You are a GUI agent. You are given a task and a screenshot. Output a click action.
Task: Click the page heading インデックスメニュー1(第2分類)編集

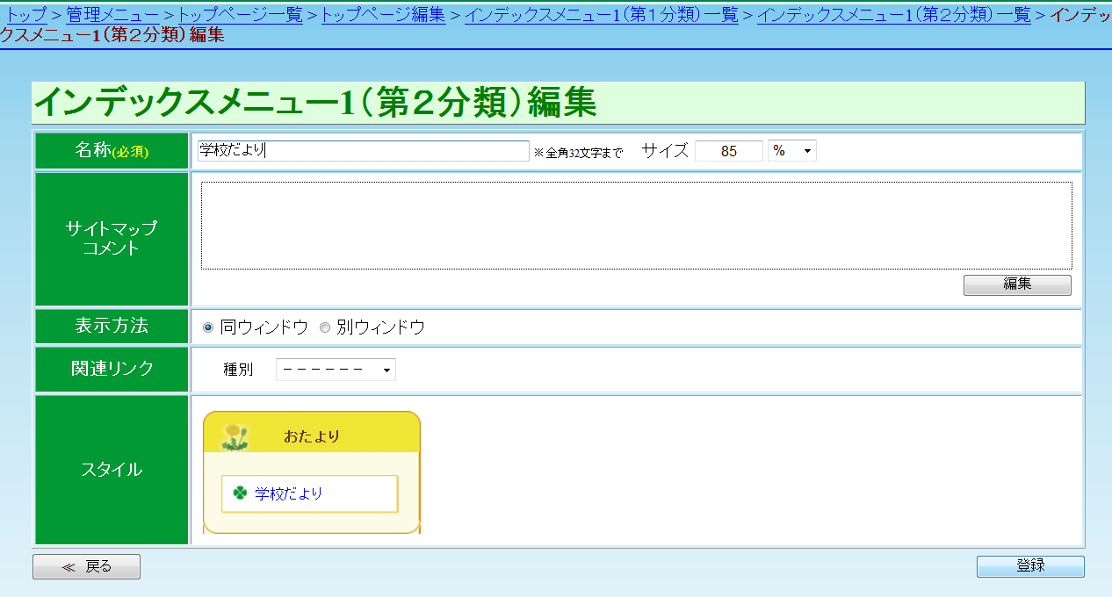315,103
